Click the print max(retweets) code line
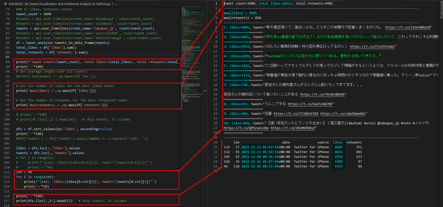The image size is (443, 207). (62, 105)
